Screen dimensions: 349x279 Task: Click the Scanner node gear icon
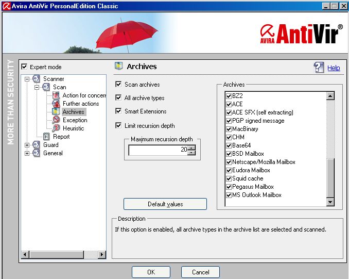tap(36, 79)
